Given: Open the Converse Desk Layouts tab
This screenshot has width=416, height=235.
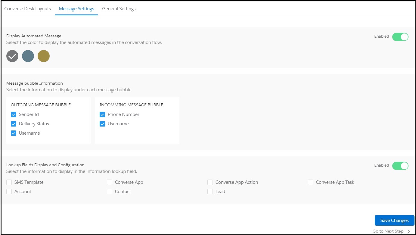Looking at the screenshot, I should 27,9.
